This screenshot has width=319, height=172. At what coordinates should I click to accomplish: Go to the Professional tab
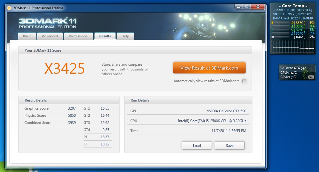pyautogui.click(x=78, y=36)
